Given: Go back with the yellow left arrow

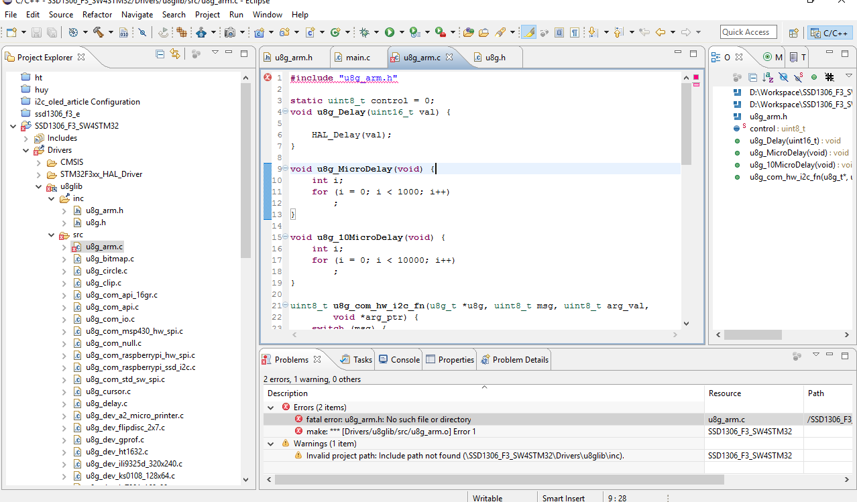Looking at the screenshot, I should (x=660, y=32).
